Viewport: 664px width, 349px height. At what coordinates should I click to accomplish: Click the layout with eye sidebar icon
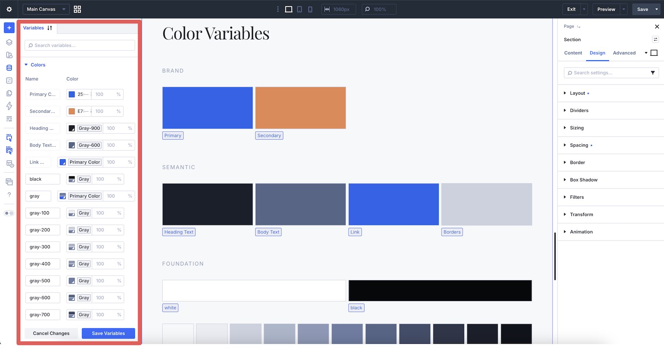[x=10, y=164]
